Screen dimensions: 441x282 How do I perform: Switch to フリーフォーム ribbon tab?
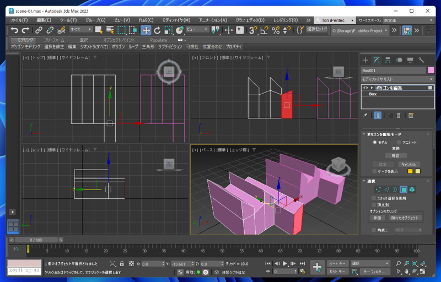coord(54,40)
